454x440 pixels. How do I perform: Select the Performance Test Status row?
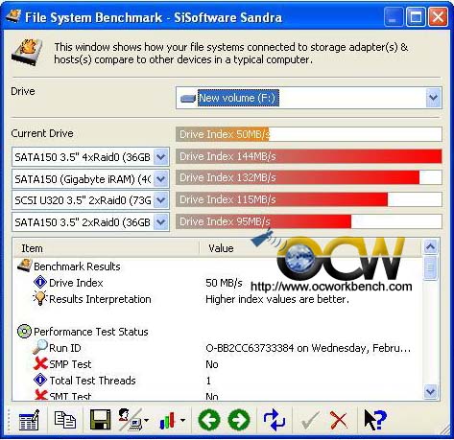click(91, 332)
